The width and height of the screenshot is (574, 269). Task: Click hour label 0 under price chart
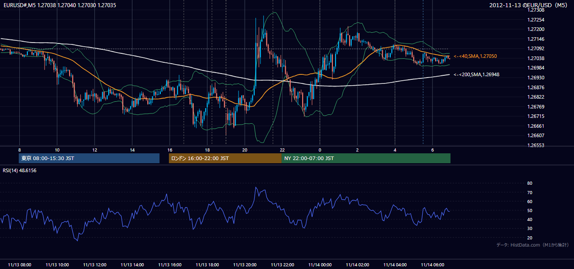point(320,150)
